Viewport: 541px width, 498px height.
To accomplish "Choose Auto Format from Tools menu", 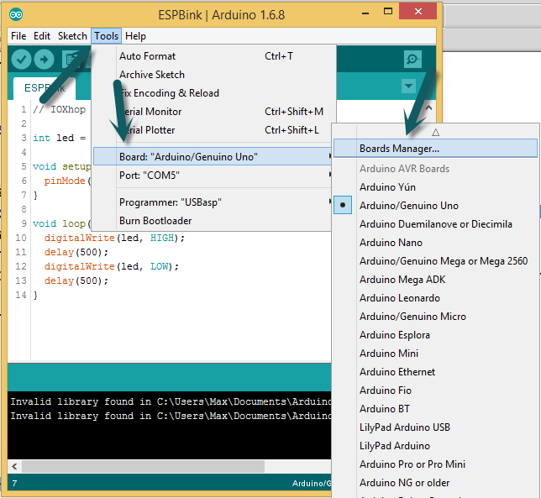I will (214, 56).
